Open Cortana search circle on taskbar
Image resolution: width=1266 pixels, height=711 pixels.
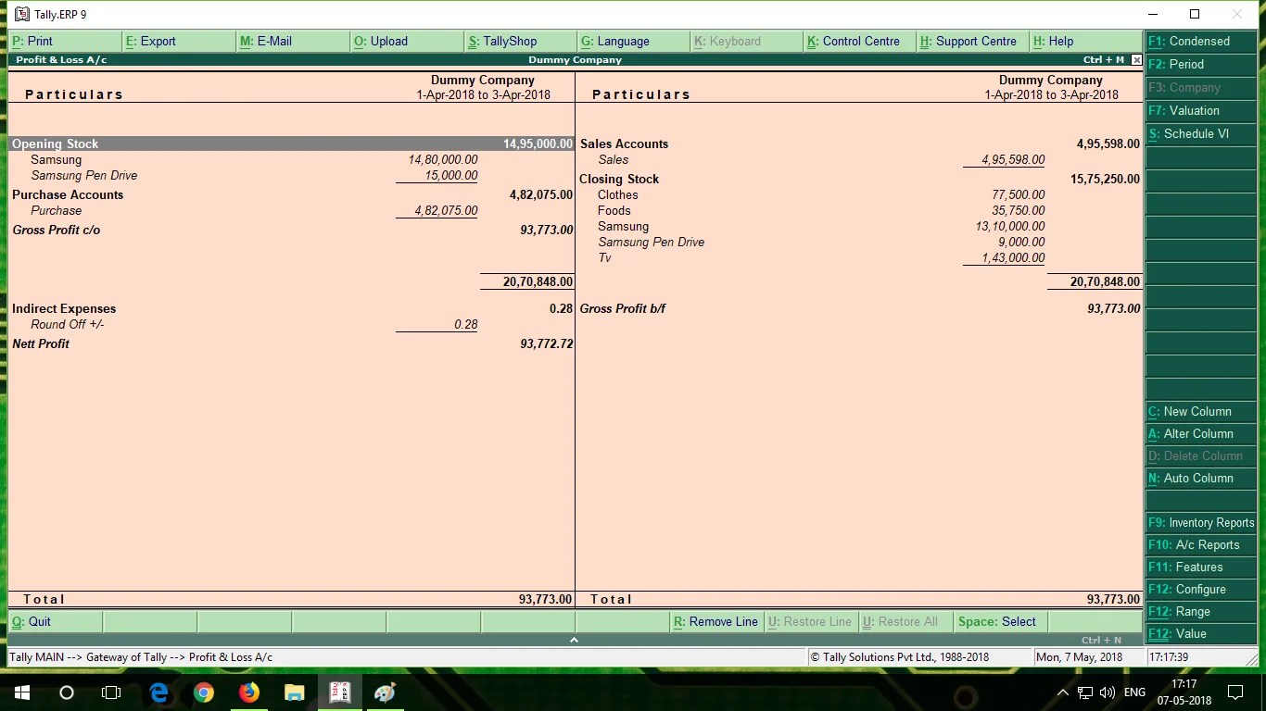(67, 692)
